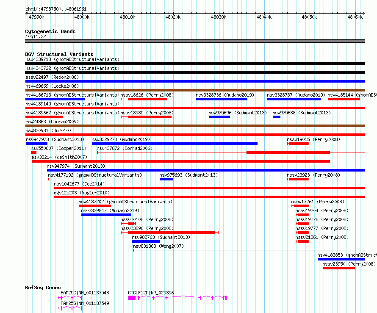This screenshot has width=377, height=313.
Task: Select nsv437672 (Conrad2006) label
Action: 125,148
